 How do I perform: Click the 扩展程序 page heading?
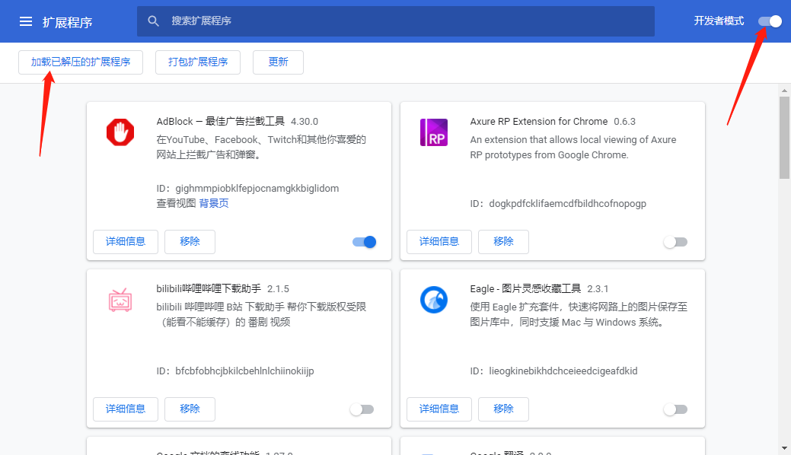point(67,22)
